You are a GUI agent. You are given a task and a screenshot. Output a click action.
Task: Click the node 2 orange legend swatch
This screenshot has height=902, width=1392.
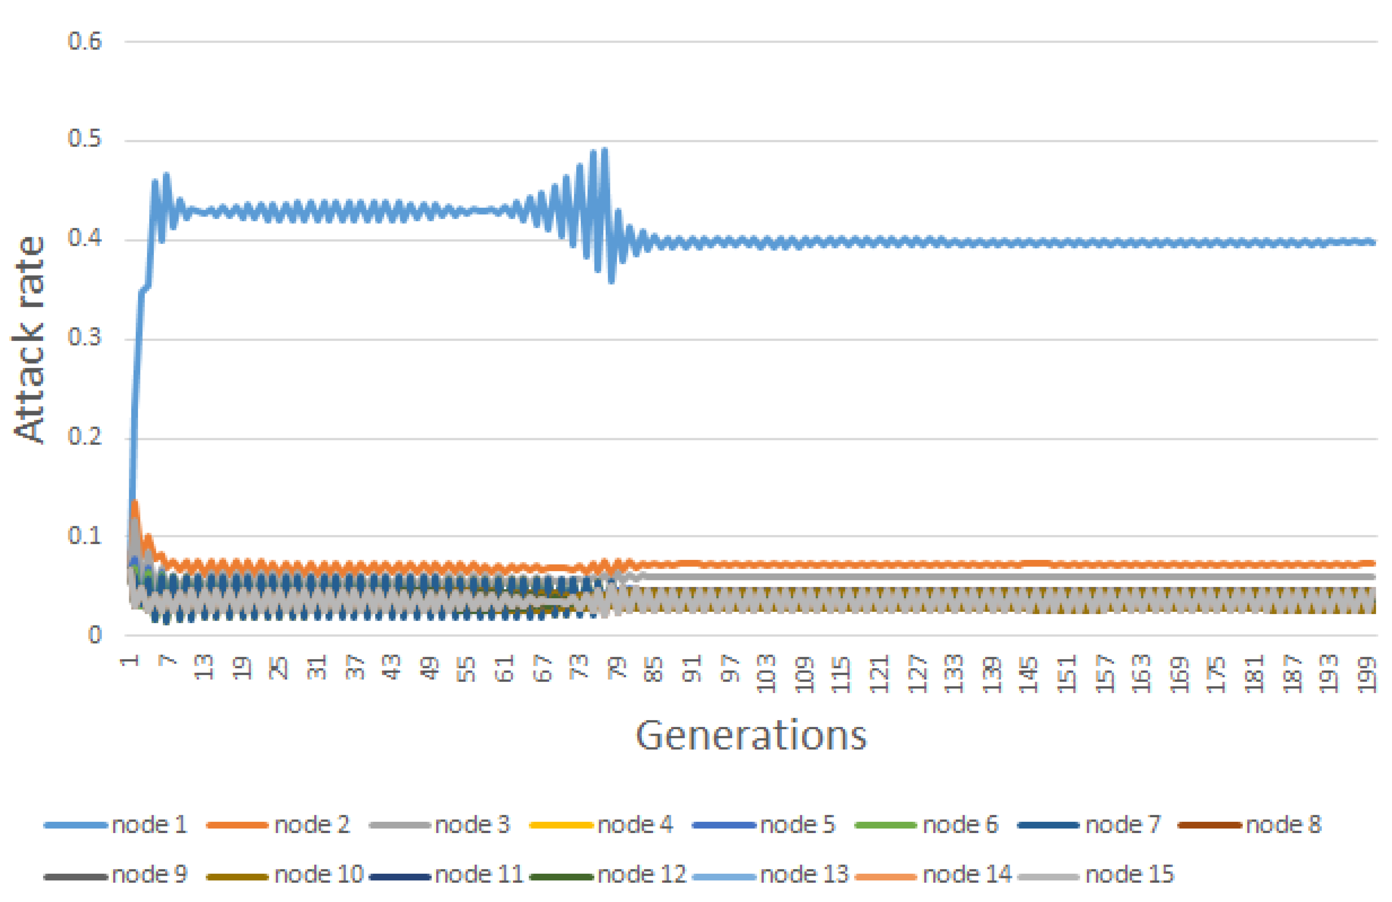[x=238, y=825]
